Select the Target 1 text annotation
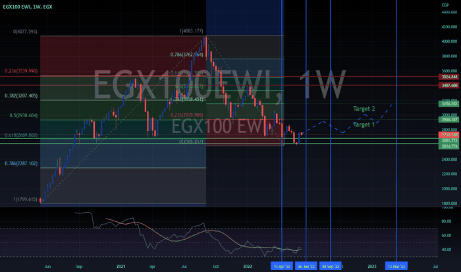 [364, 124]
